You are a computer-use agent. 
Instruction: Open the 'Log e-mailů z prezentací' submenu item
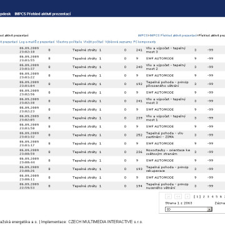tap(37, 42)
